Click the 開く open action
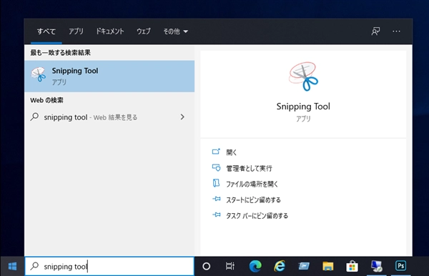Screen dimensions: 429x276 231,152
